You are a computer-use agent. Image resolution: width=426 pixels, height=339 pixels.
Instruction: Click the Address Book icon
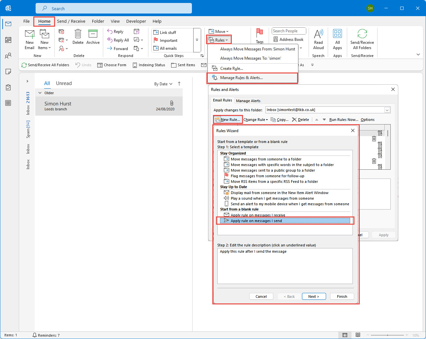point(276,40)
